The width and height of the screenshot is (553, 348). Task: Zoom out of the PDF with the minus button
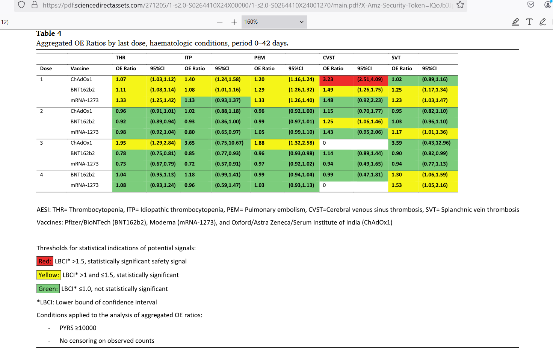pos(220,22)
